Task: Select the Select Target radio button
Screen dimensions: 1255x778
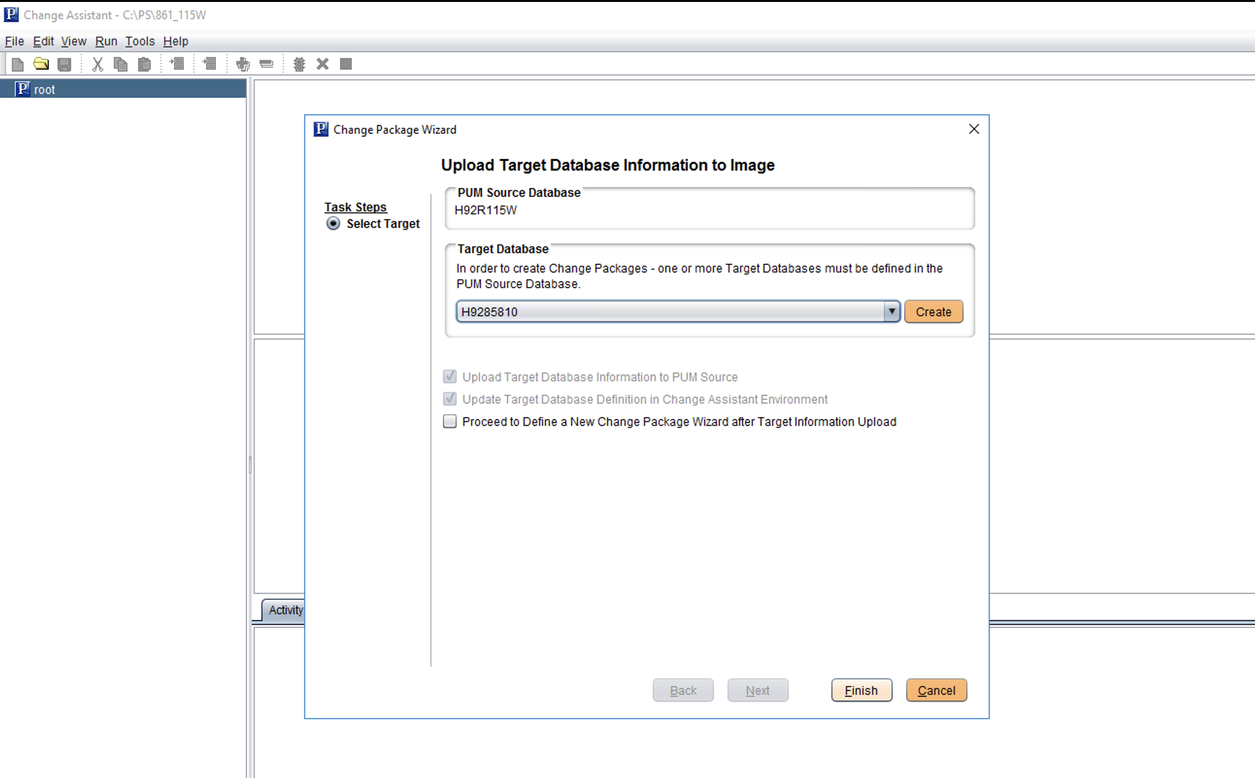Action: 334,224
